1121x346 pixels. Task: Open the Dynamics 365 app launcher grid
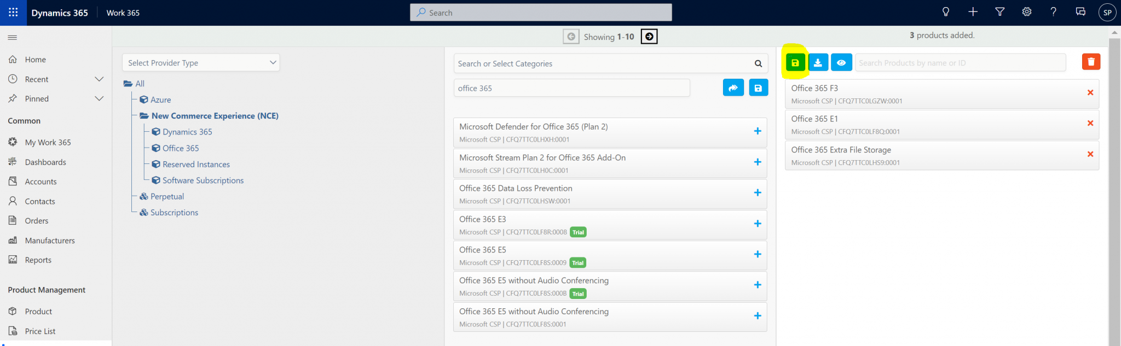pyautogui.click(x=13, y=12)
